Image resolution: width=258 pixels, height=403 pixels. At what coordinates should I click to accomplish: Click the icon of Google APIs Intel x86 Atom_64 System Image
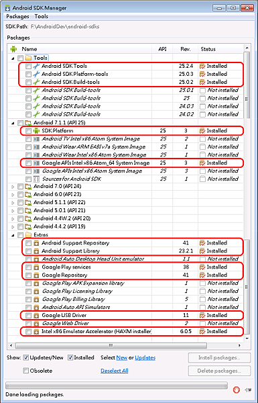[x=36, y=163]
